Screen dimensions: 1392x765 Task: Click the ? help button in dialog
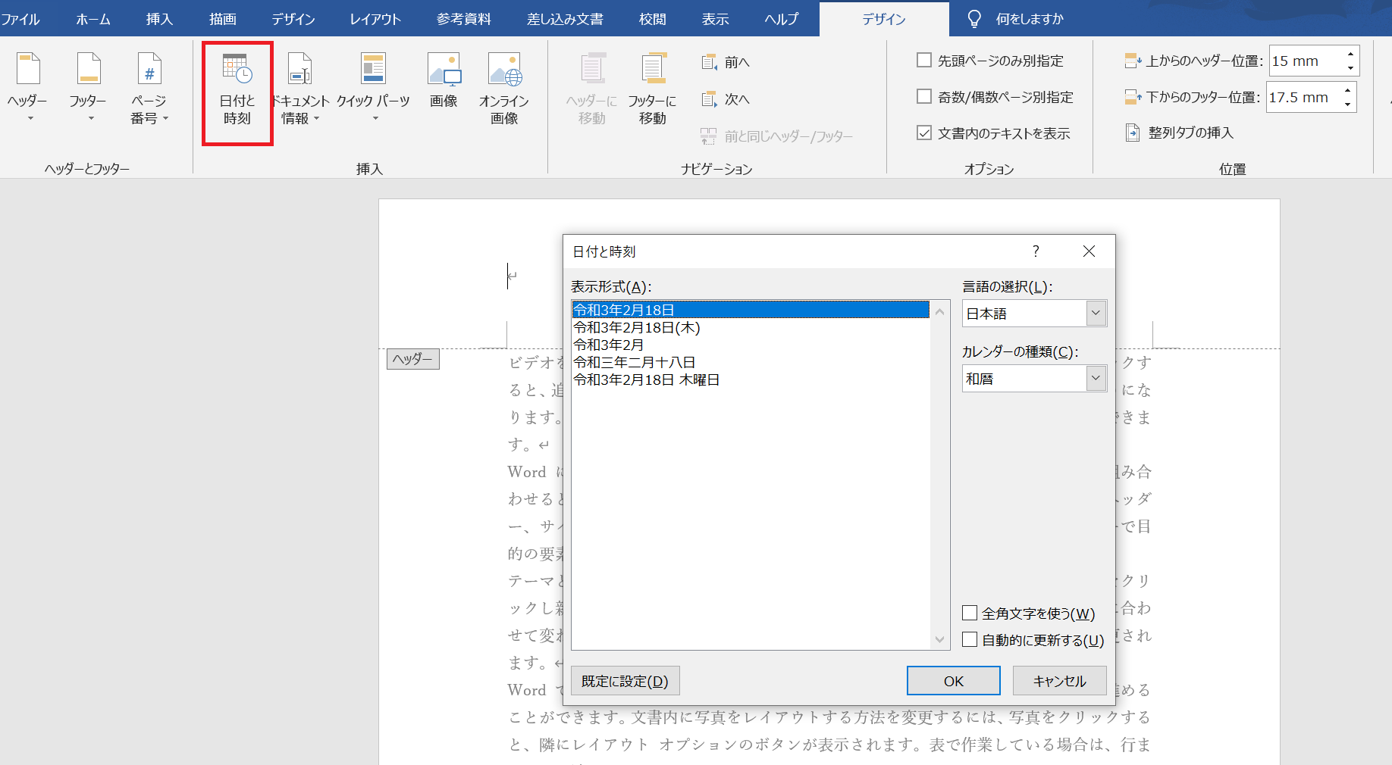[1036, 251]
